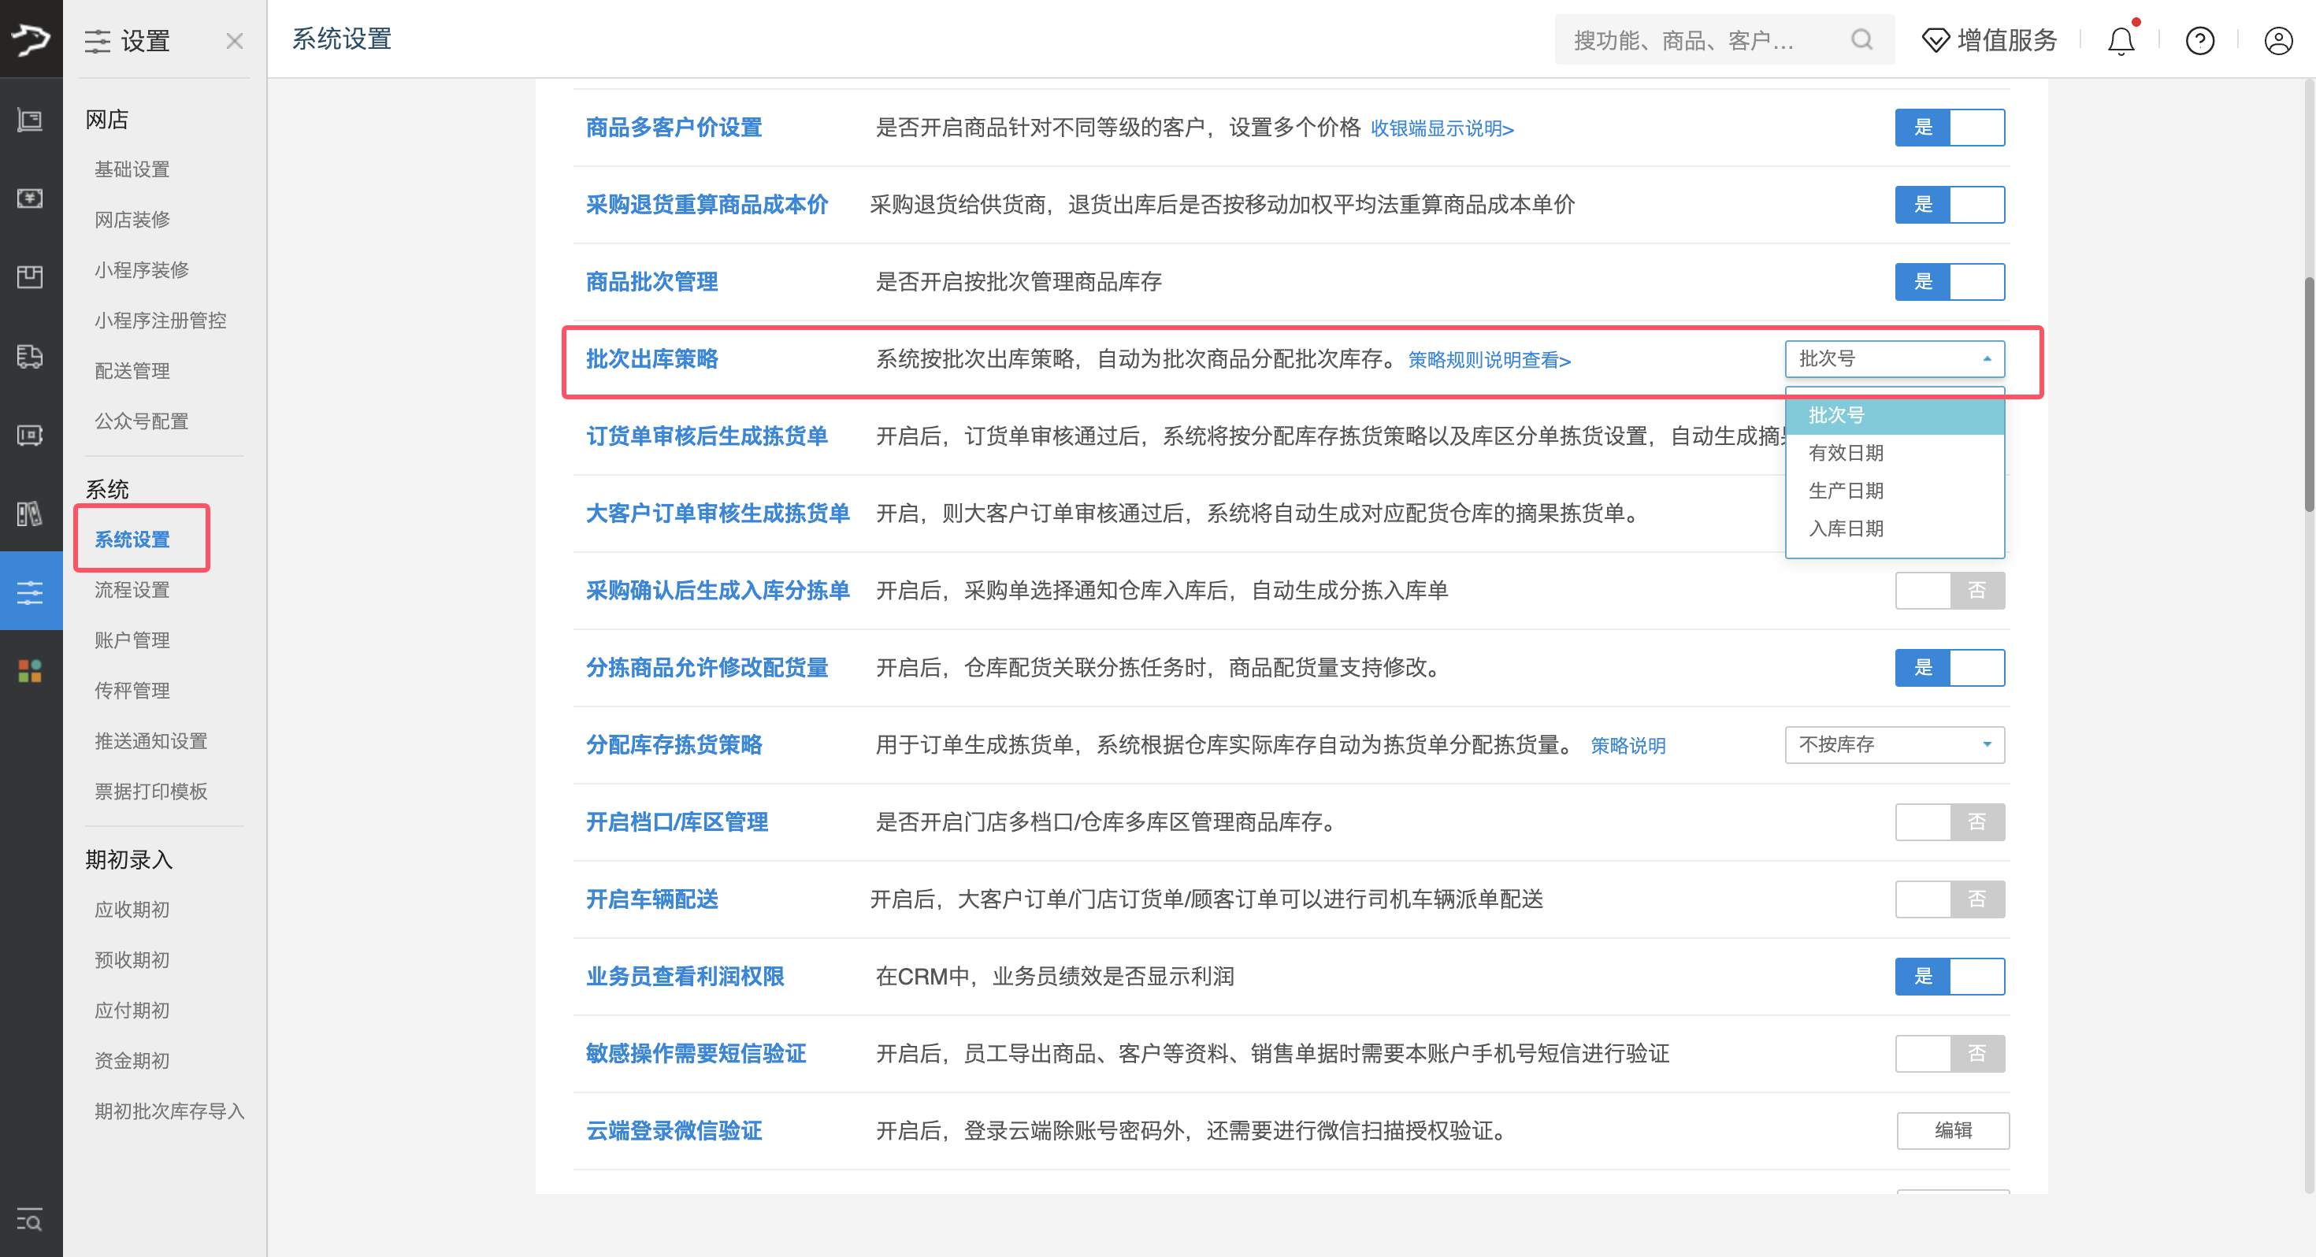This screenshot has width=2316, height=1257.
Task: Go to 基础设置 menu item
Action: [x=132, y=169]
